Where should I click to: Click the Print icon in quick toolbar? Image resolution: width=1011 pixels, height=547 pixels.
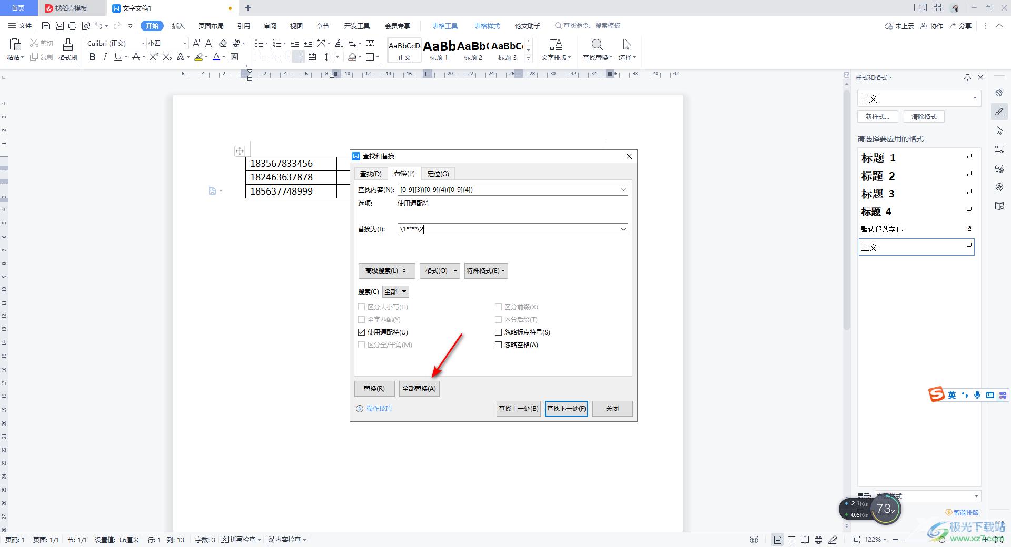(72, 26)
